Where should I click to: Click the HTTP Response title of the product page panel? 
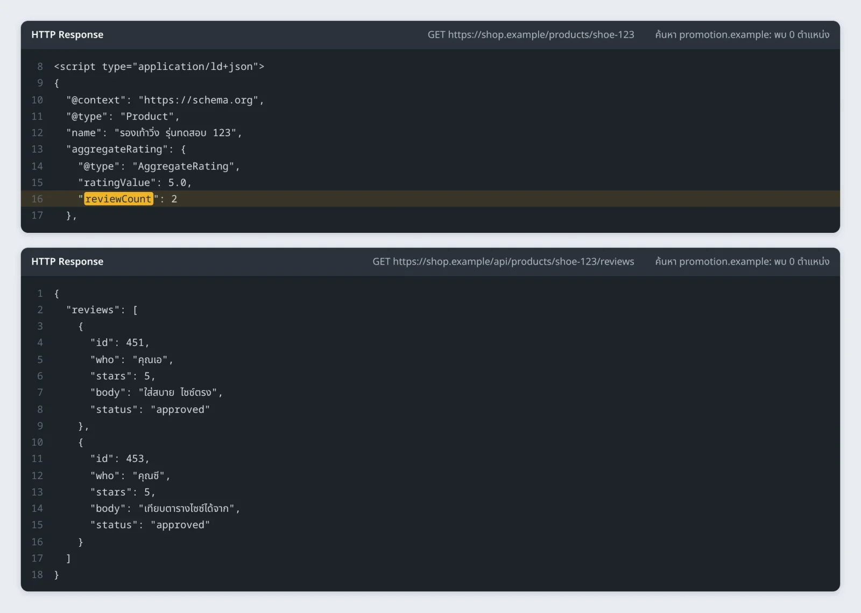[67, 35]
